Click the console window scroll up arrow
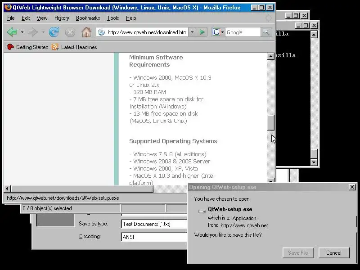The image size is (360, 270). 314,35
